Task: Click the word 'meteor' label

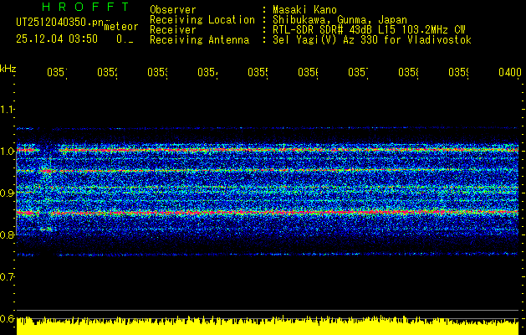Action: pos(121,27)
